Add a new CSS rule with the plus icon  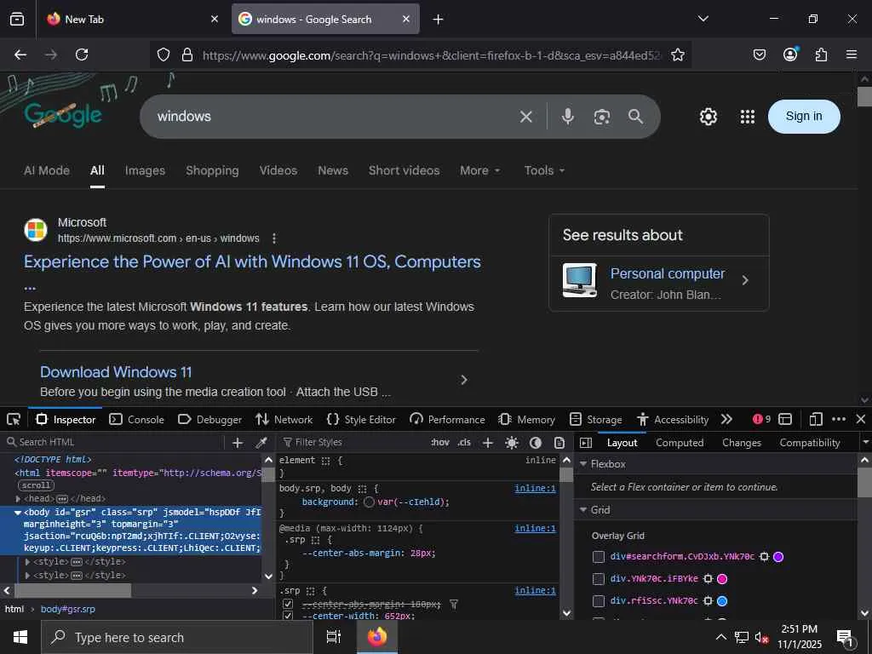click(x=488, y=443)
